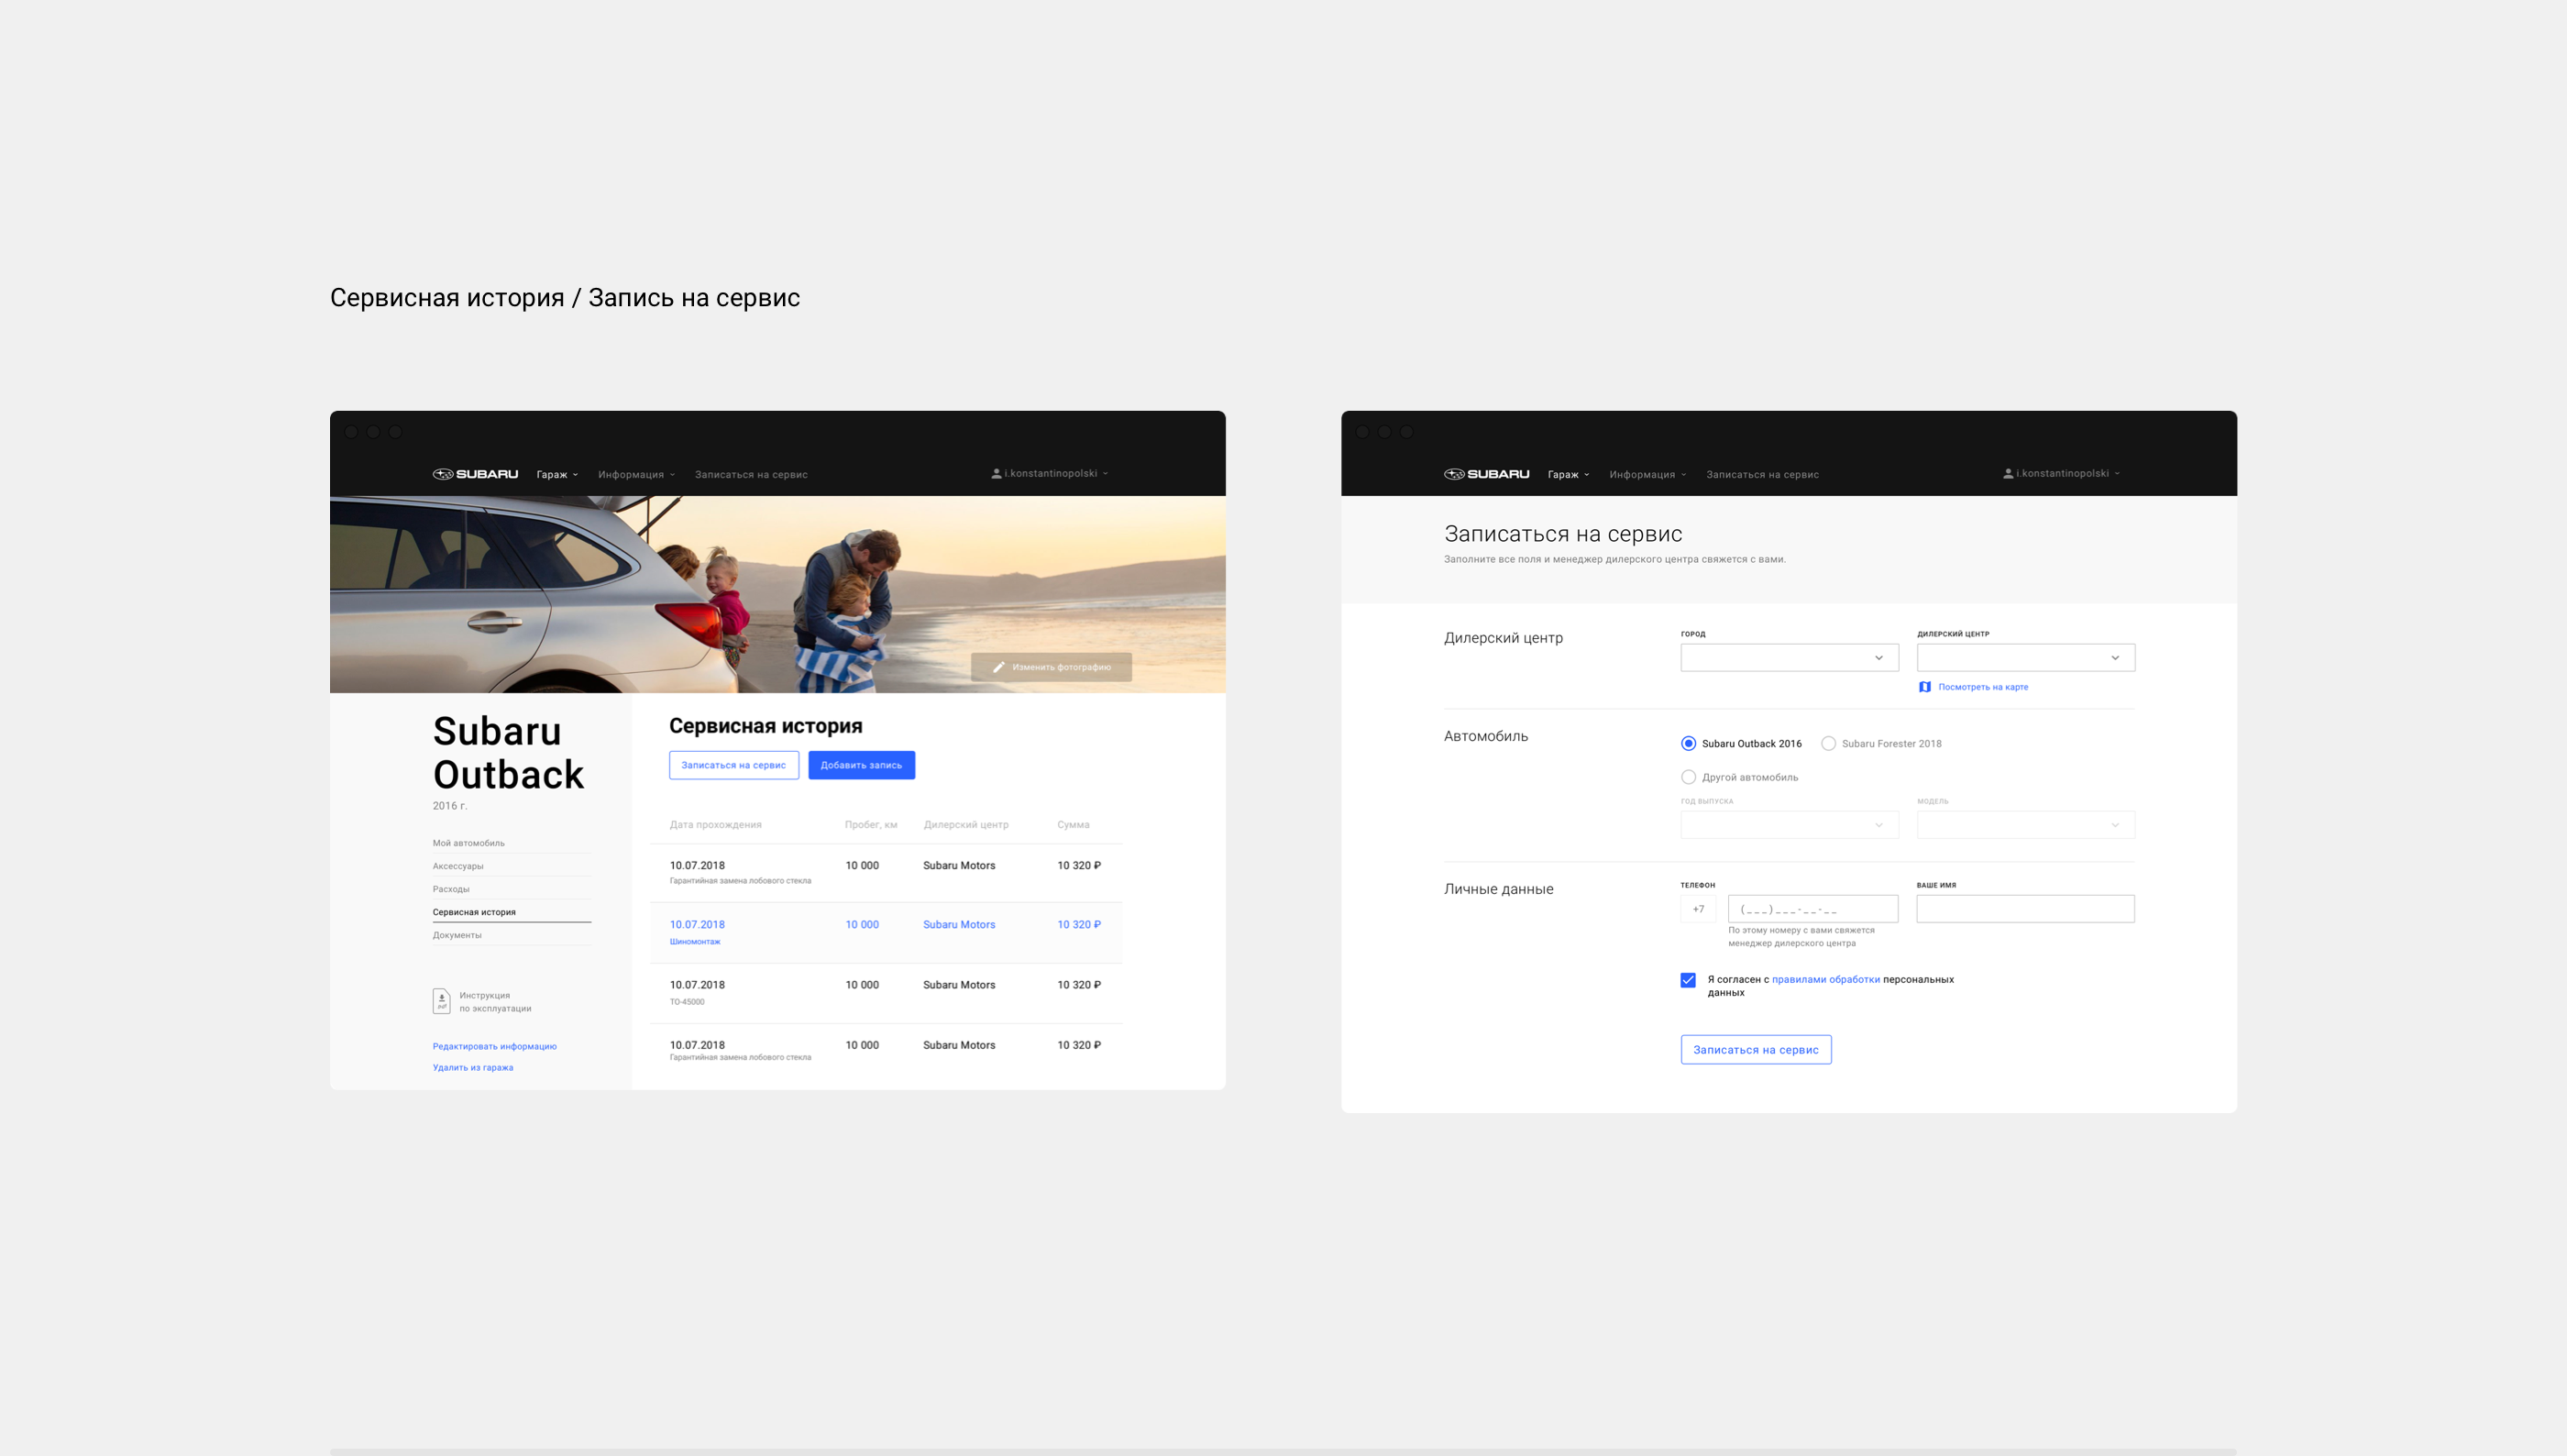
Task: Toggle personal data consent checkbox
Action: coord(1689,980)
